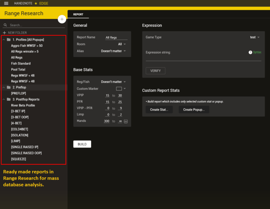Open the Room dropdown set to All
270x209 pixels.
point(122,44)
